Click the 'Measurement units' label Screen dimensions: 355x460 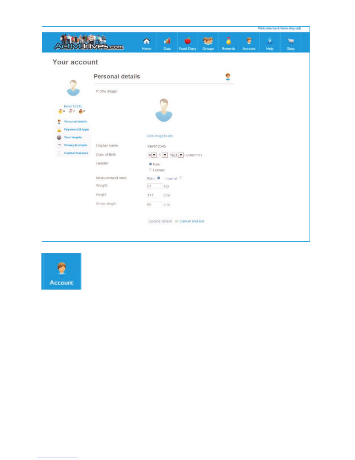coord(111,178)
